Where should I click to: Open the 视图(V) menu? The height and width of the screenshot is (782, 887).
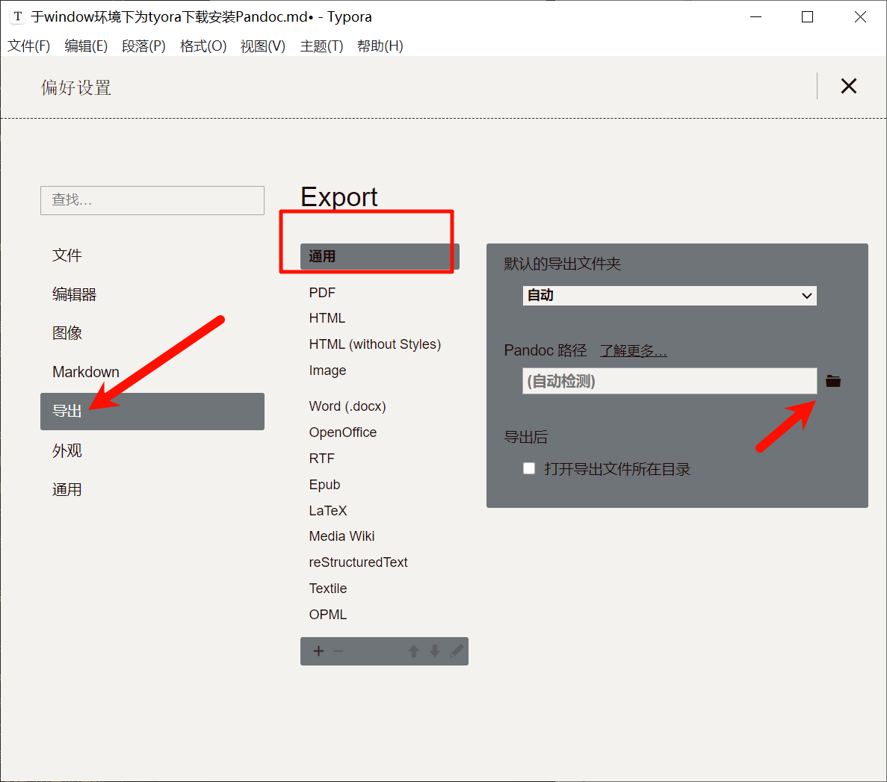pyautogui.click(x=263, y=46)
